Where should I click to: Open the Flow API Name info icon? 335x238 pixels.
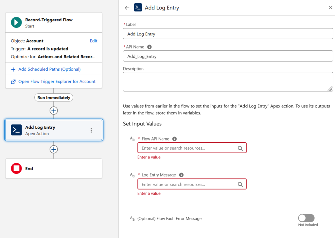[175, 139]
